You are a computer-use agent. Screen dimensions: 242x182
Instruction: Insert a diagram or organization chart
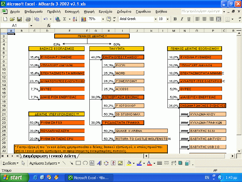click(106, 163)
